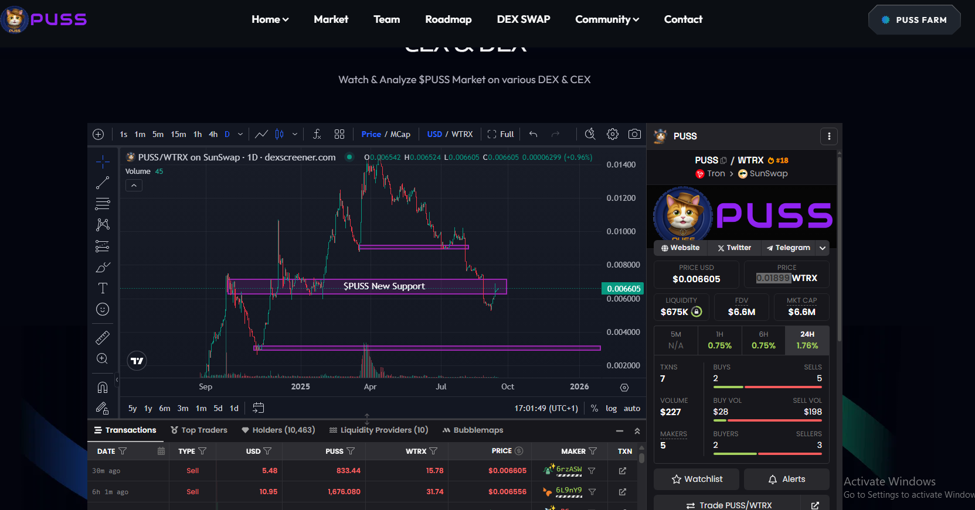Lock all drawing tools
The image size is (975, 510).
point(103,408)
